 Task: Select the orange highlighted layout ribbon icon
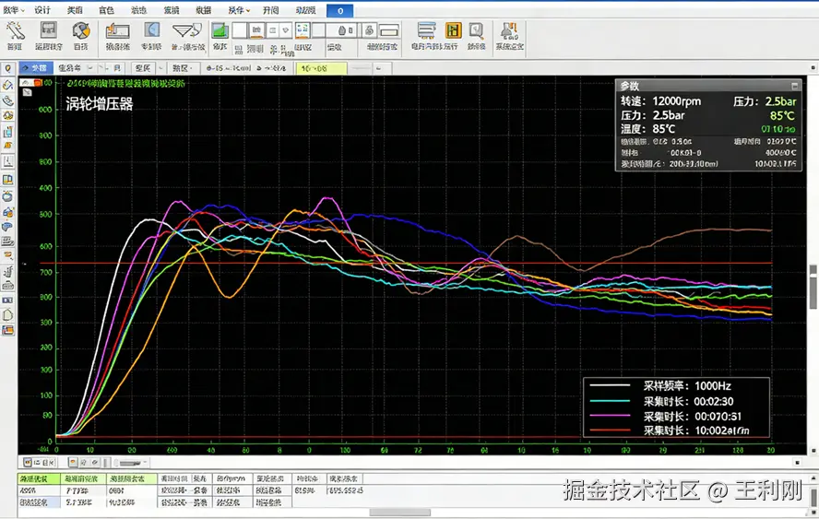pyautogui.click(x=454, y=30)
